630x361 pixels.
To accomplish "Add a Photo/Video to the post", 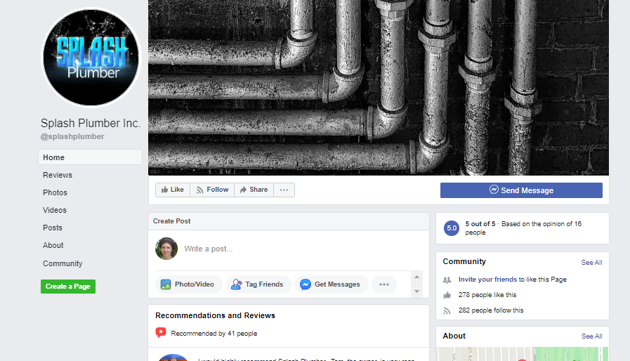I will 188,284.
